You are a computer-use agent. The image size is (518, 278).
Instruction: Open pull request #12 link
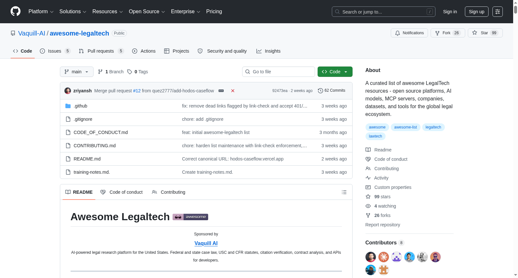pyautogui.click(x=137, y=91)
